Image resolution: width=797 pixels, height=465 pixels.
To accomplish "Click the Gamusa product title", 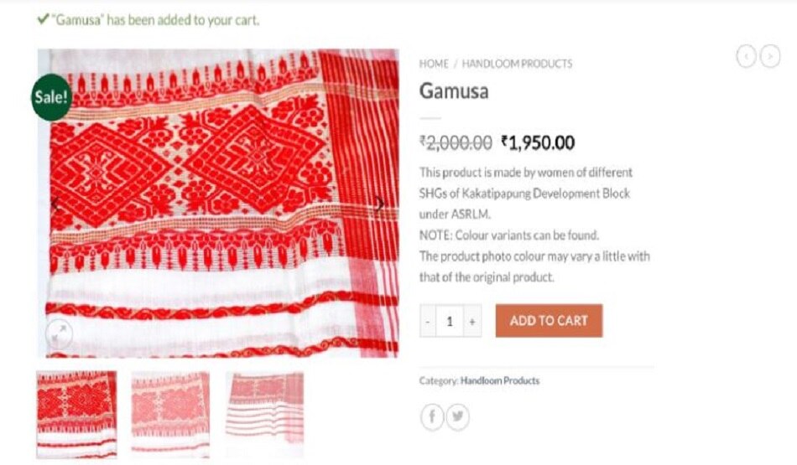I will (x=454, y=91).
